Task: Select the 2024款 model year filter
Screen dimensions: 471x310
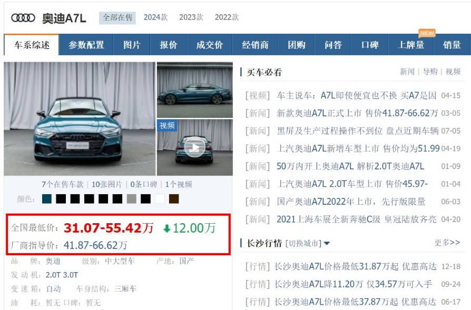Action: (155, 17)
